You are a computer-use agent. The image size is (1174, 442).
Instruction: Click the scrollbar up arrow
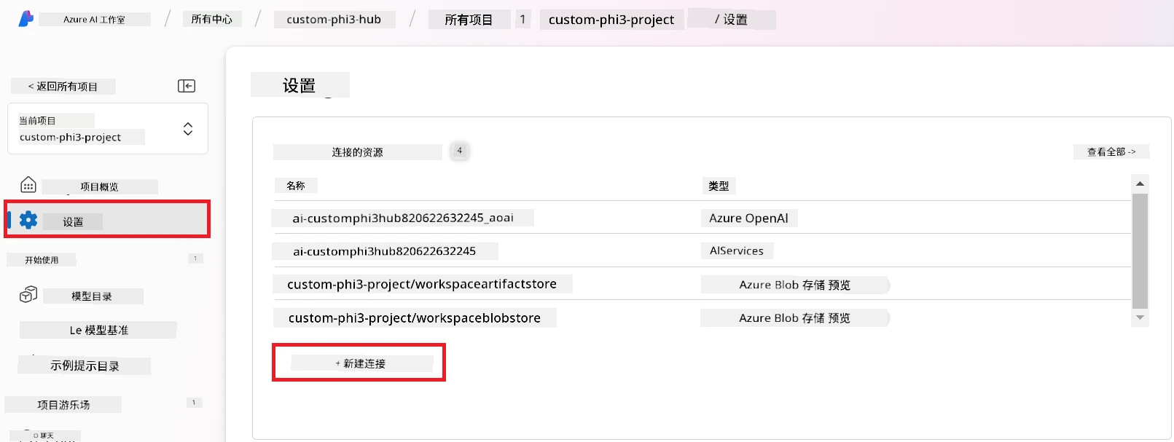[1140, 183]
